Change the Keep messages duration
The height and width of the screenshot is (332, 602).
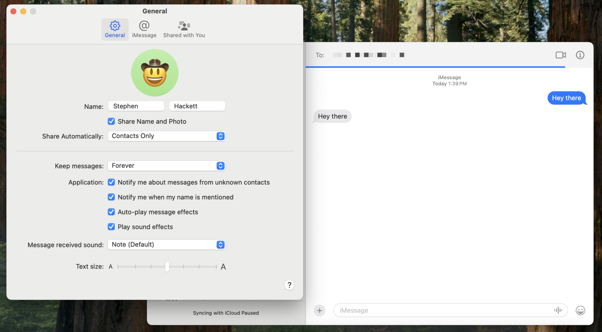tap(166, 165)
